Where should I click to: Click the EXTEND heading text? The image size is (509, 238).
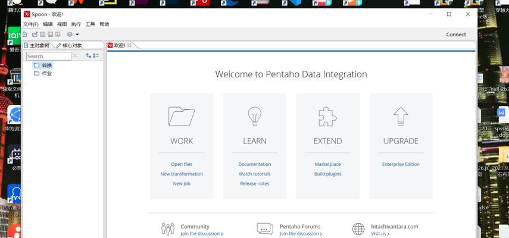[327, 141]
